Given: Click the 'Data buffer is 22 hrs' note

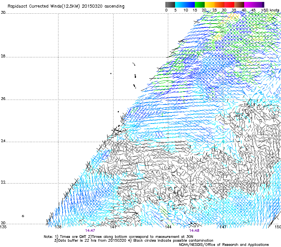Looking at the screenshot, I should 90,241.
